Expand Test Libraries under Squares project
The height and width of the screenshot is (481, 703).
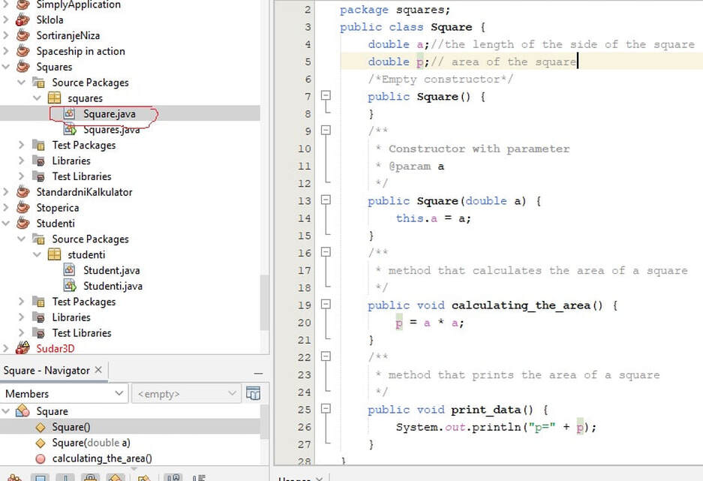(21, 176)
